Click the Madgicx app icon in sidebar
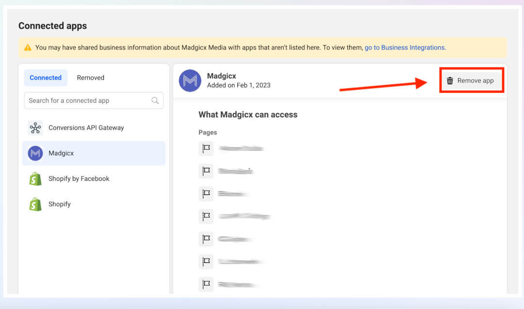The width and height of the screenshot is (524, 309). pyautogui.click(x=34, y=153)
